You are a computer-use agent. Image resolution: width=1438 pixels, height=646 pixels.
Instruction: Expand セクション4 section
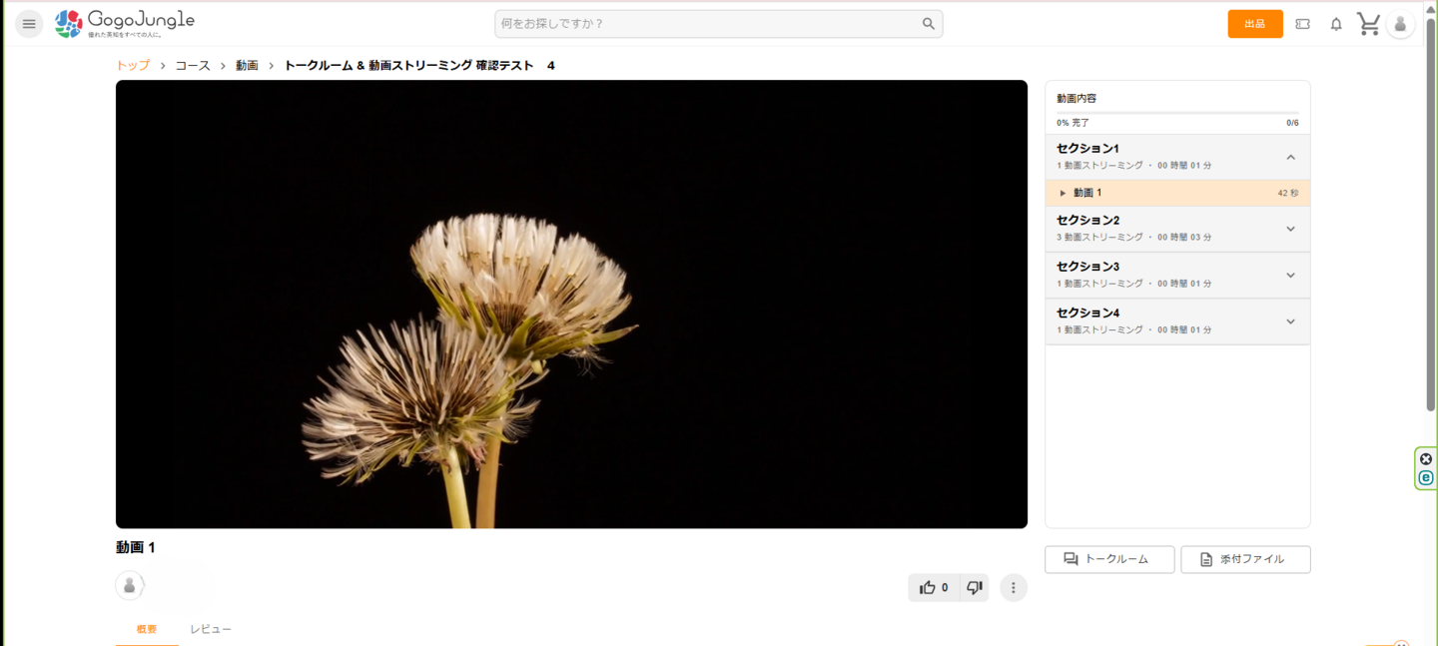click(1290, 322)
